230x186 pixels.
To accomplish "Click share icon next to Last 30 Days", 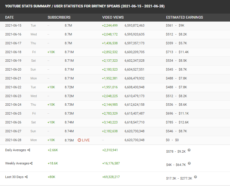I will [x=26, y=177].
